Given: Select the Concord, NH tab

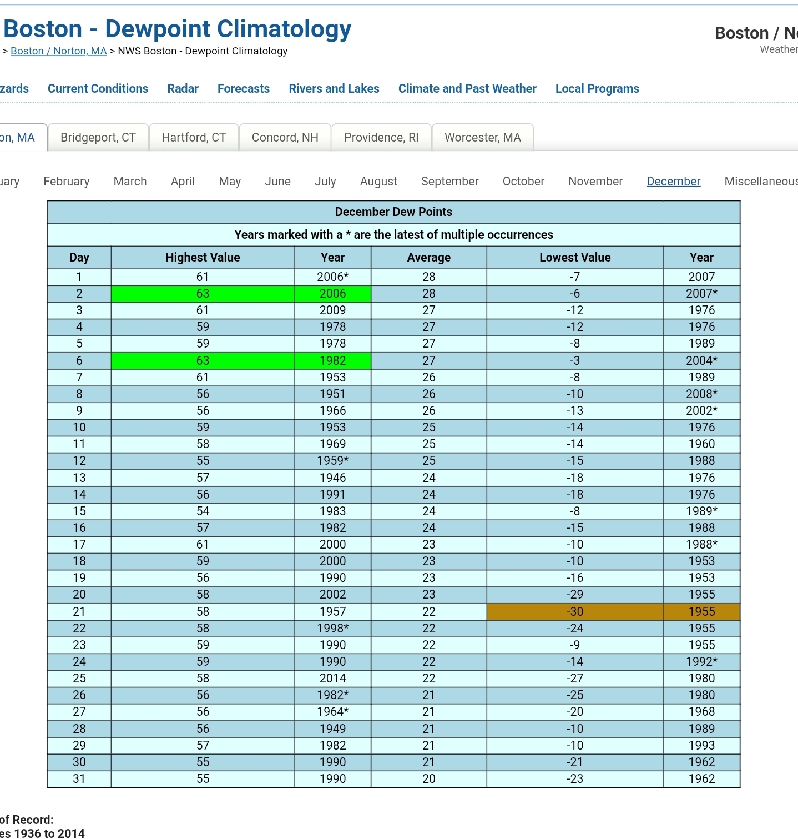Looking at the screenshot, I should pos(285,138).
